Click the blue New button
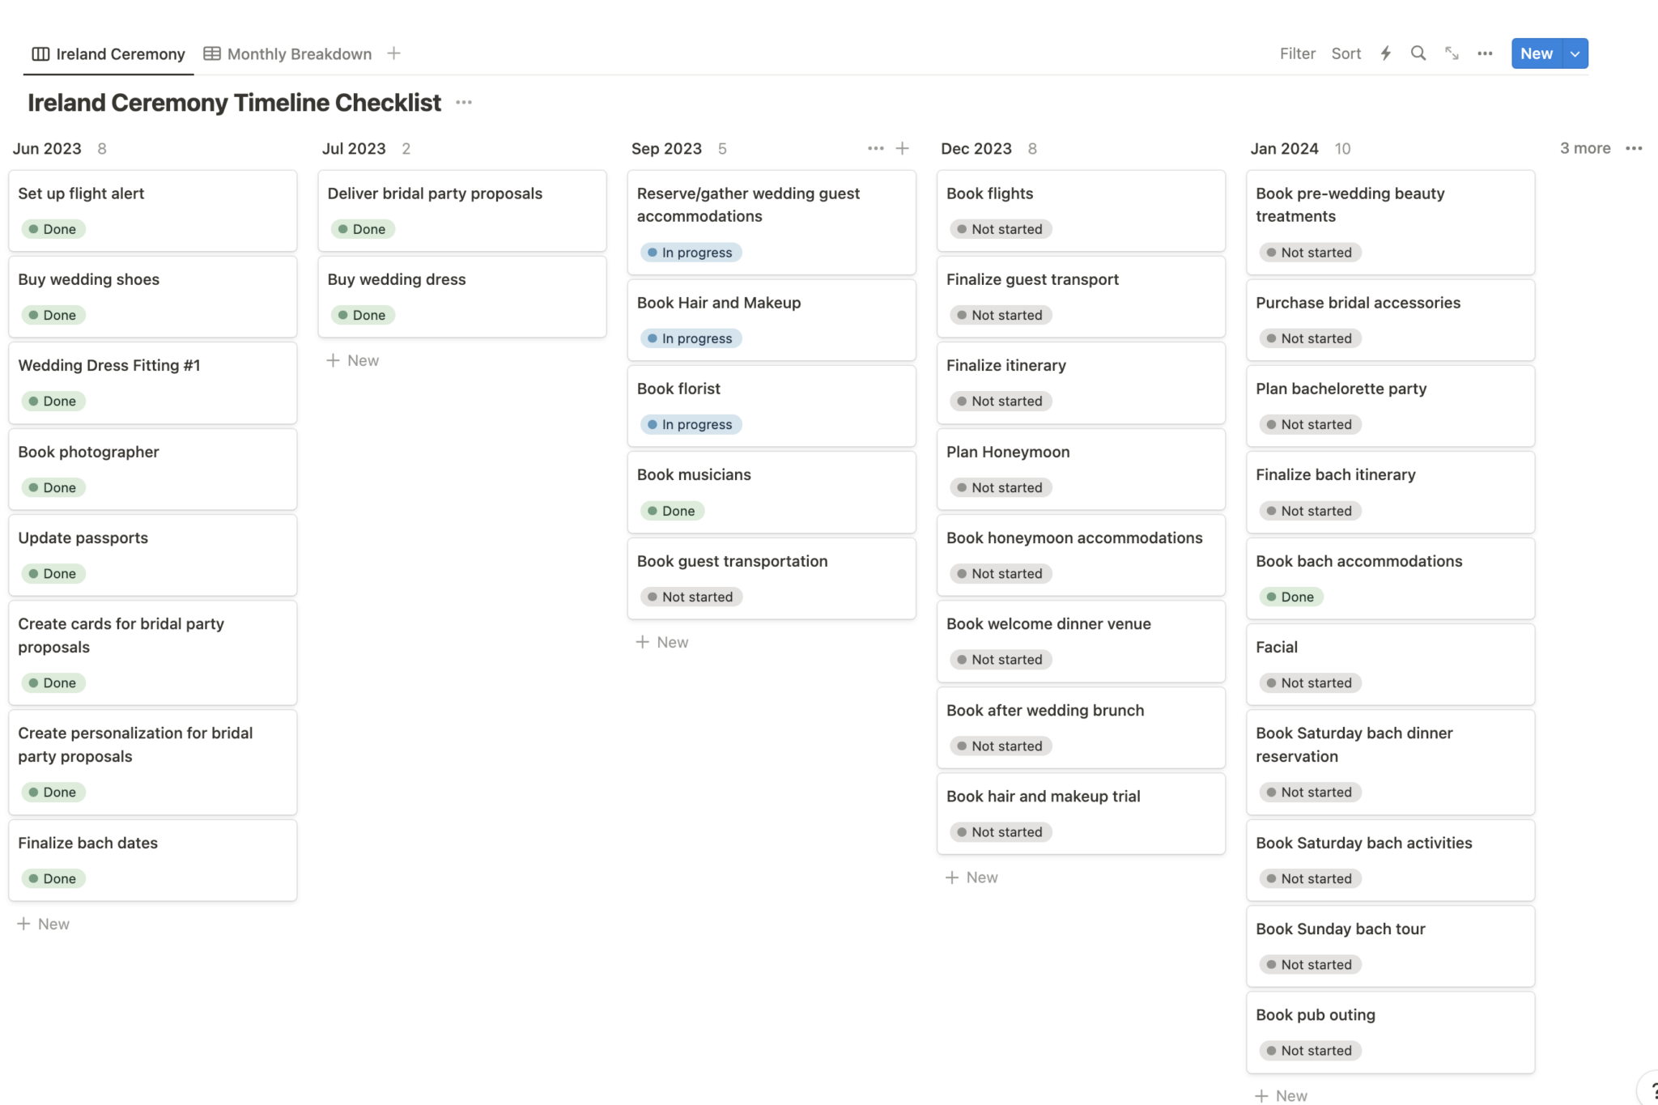1658x1105 pixels. (1536, 53)
